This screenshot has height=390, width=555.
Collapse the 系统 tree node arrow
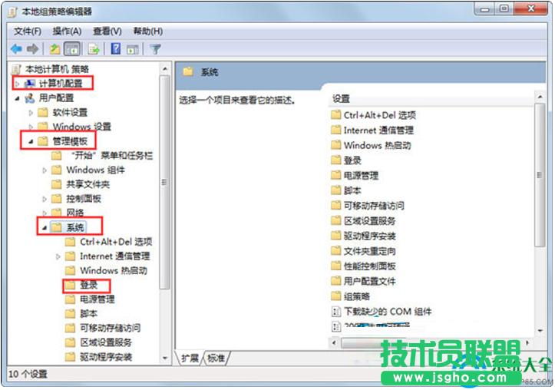(x=45, y=228)
